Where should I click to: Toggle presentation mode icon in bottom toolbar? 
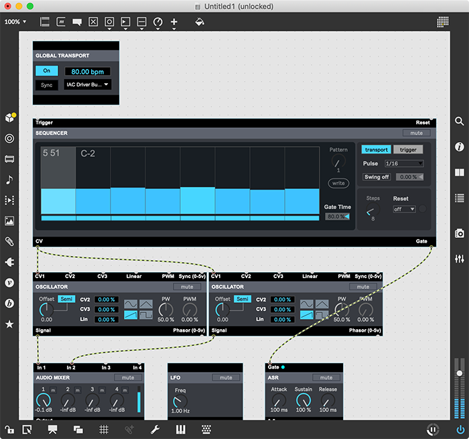52,430
